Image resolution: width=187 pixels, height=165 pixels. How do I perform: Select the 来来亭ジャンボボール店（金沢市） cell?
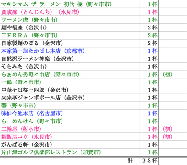pos(70,98)
